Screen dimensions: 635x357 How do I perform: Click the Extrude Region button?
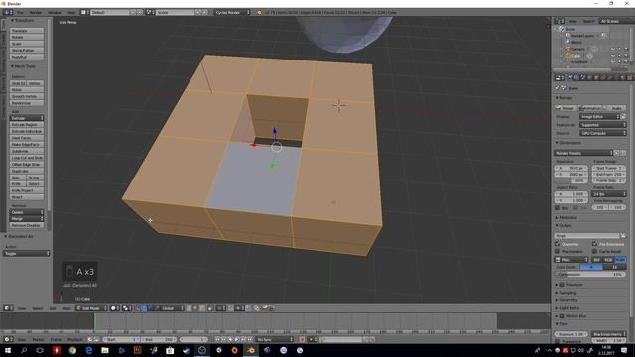point(27,125)
